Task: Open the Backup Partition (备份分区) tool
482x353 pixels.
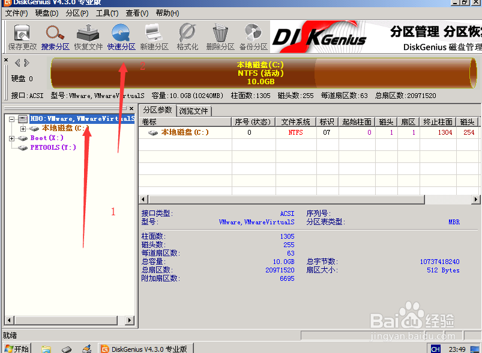Action: tap(253, 37)
